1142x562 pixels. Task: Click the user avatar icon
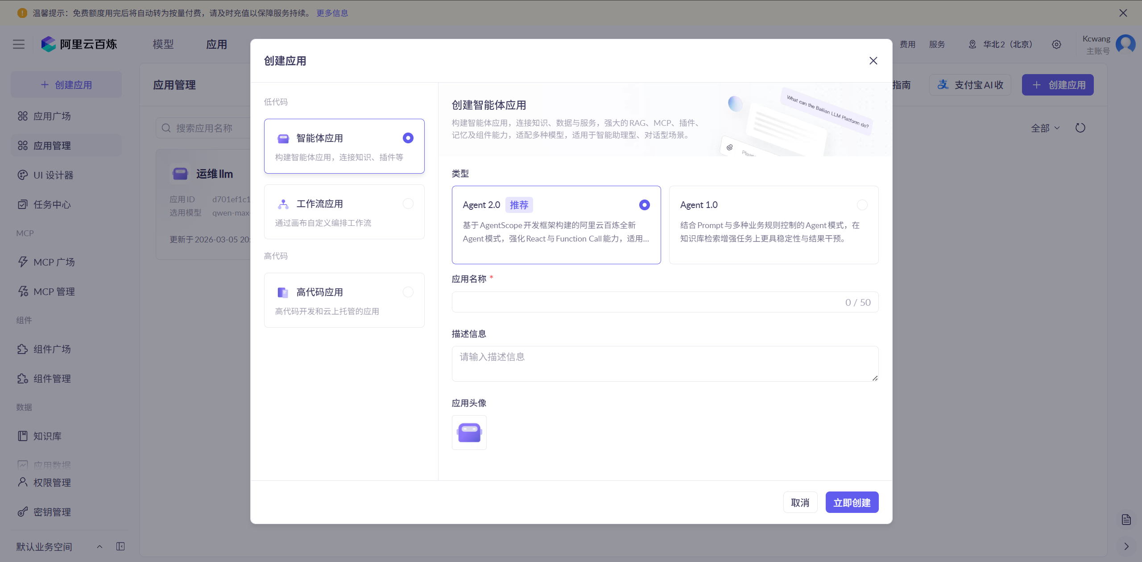click(1125, 44)
